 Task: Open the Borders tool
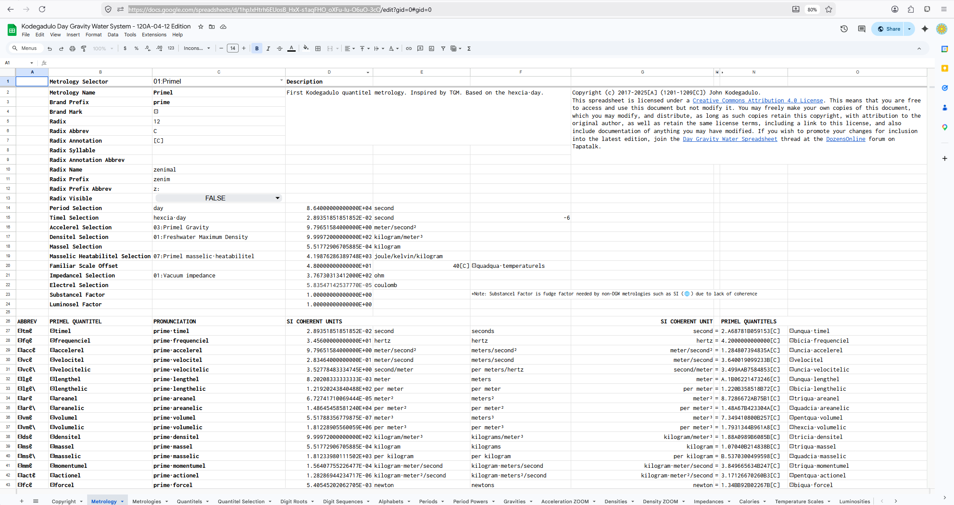(318, 49)
